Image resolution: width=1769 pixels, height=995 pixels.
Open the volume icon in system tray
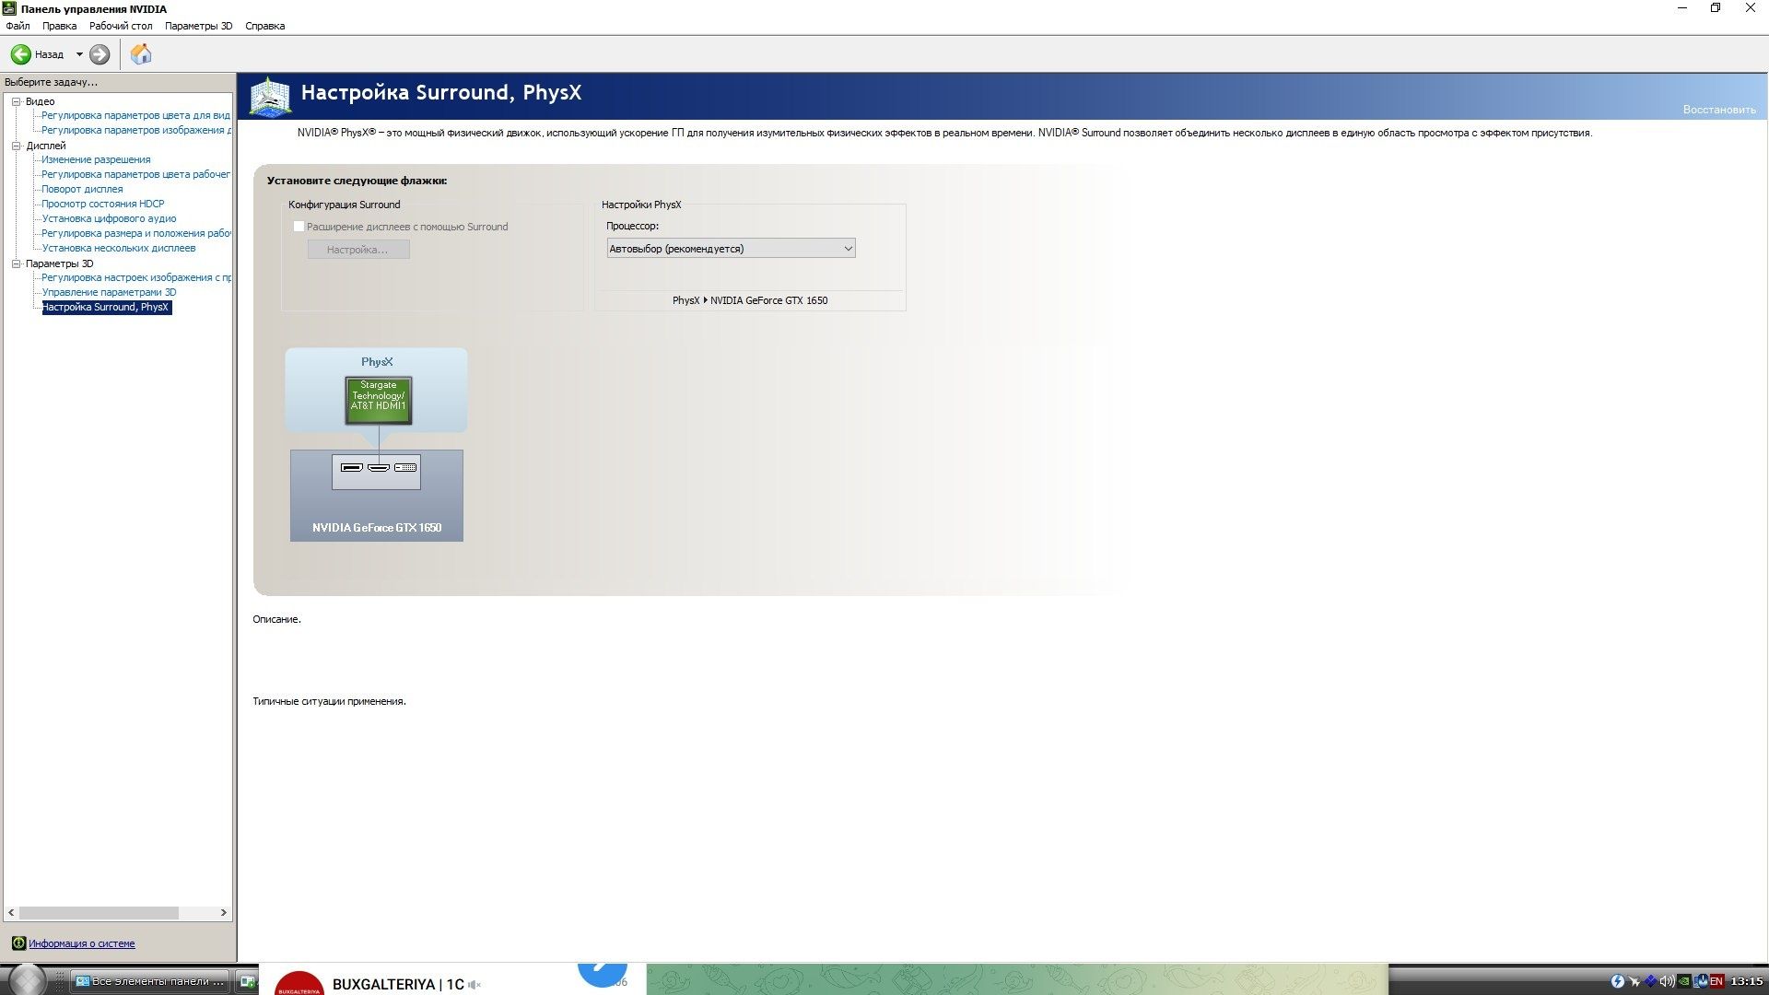(x=1666, y=981)
